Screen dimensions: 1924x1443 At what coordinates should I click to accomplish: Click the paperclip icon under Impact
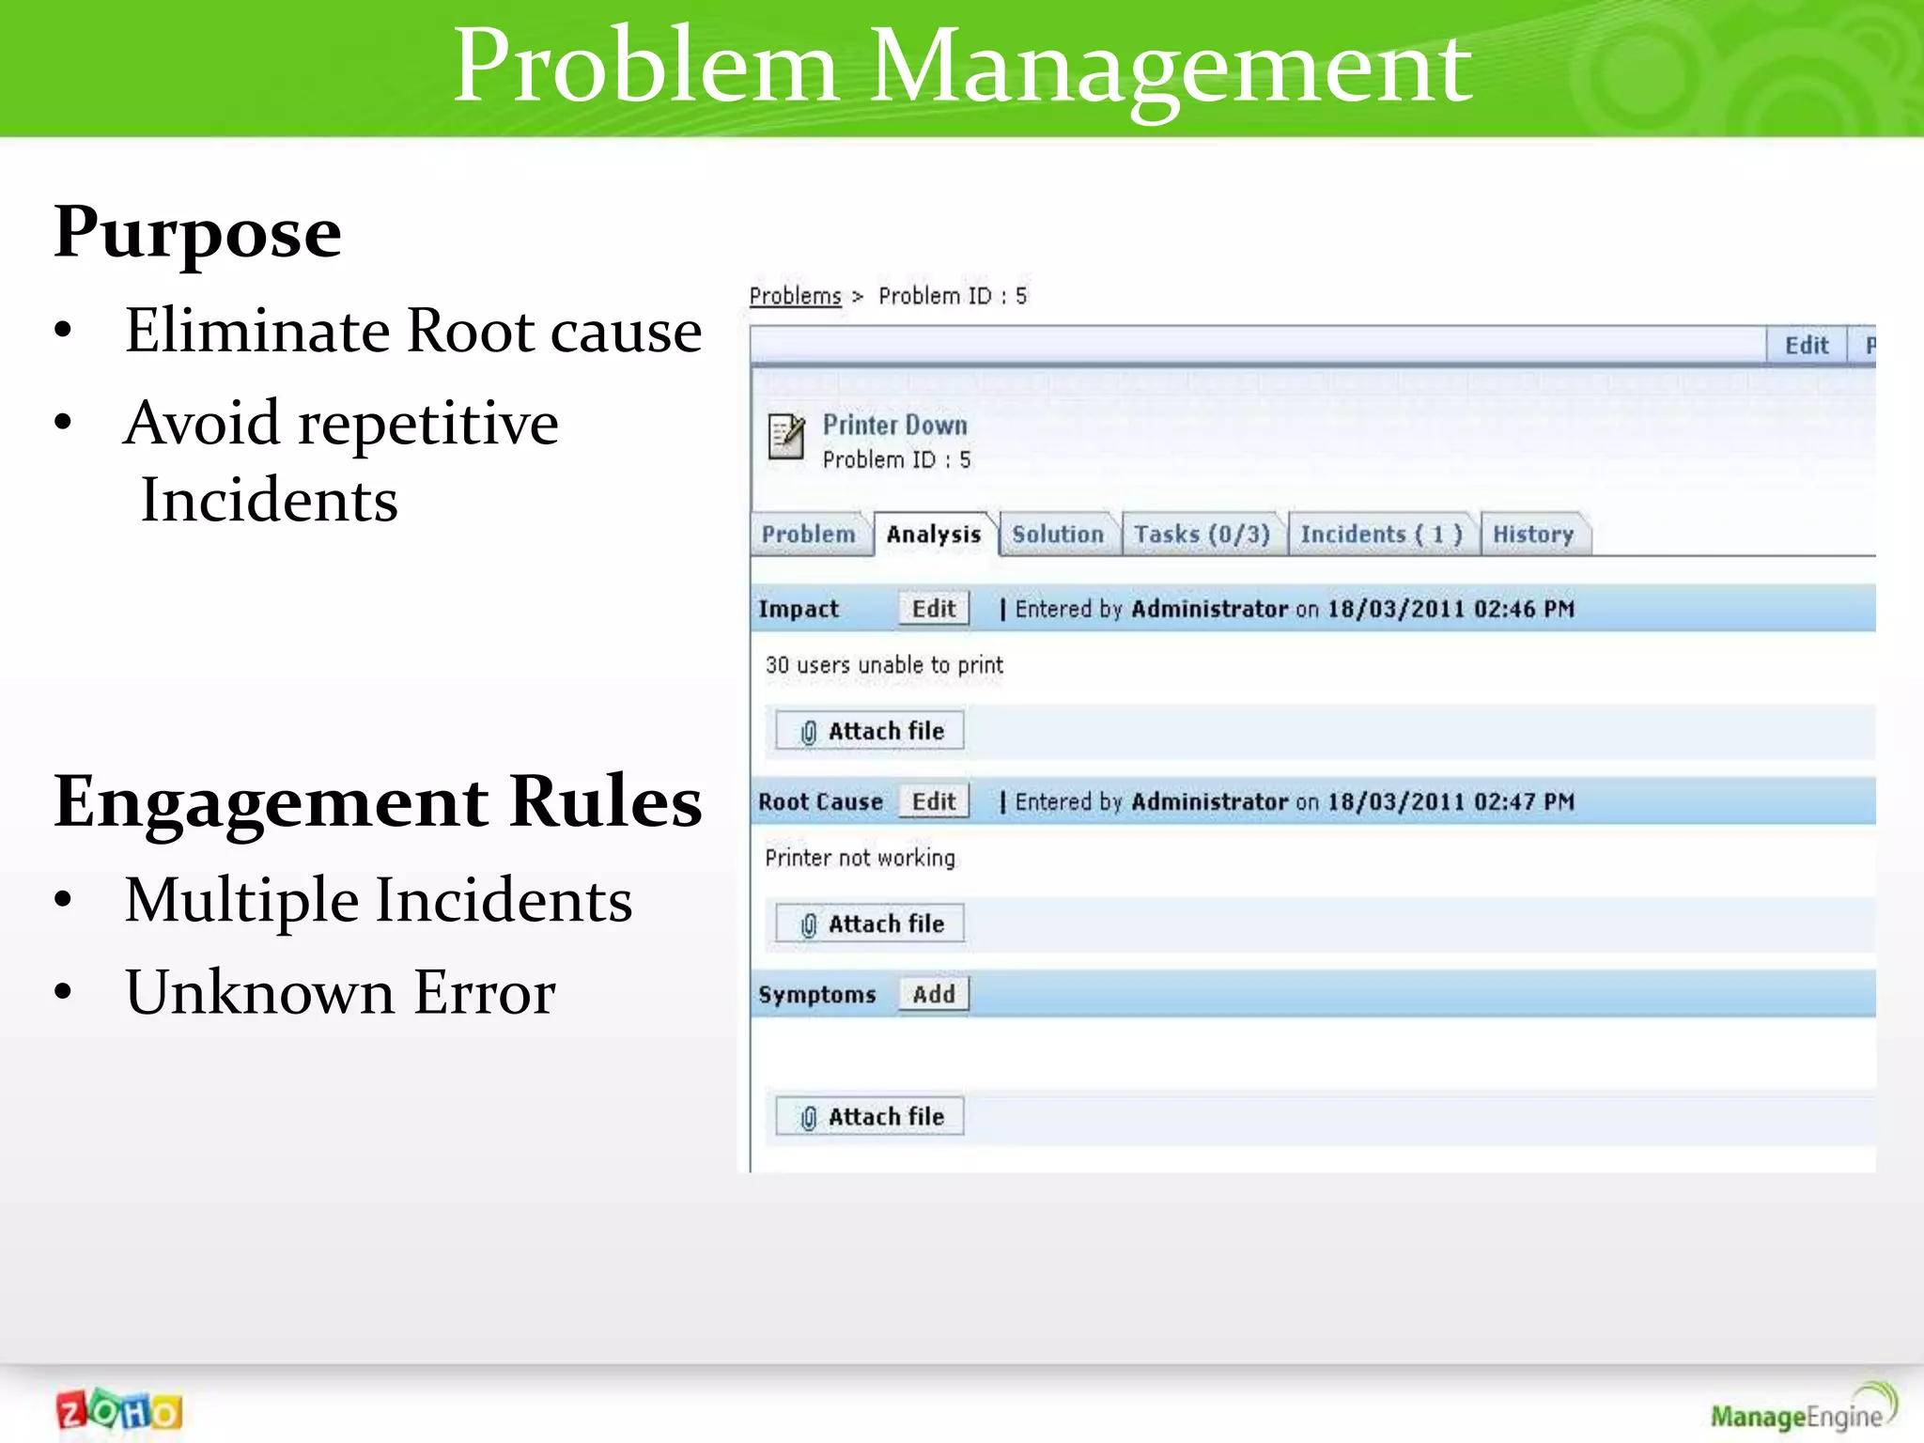pyautogui.click(x=808, y=732)
